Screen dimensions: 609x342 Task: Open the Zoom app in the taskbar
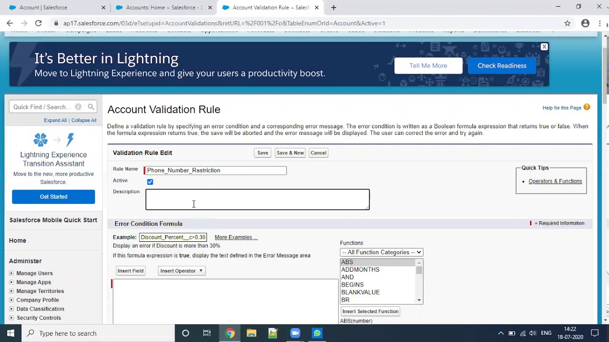tap(295, 333)
